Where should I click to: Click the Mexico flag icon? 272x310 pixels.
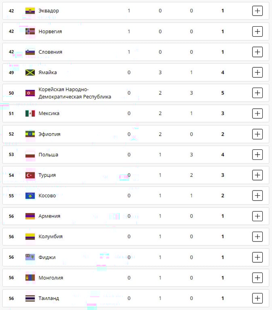coord(30,113)
